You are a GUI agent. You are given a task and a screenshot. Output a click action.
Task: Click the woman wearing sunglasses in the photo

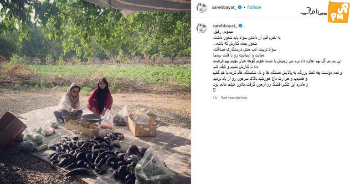coord(69,102)
